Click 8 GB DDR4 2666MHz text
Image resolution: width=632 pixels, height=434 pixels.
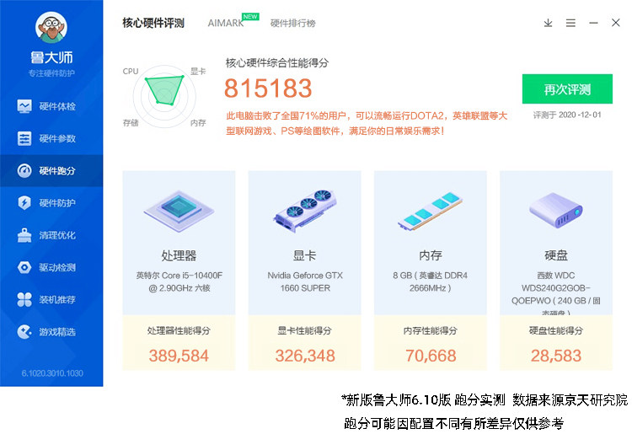click(430, 281)
